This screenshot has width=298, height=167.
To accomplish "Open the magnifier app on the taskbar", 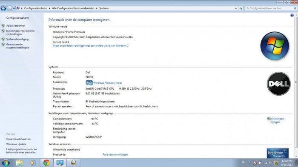I will point(73,163).
